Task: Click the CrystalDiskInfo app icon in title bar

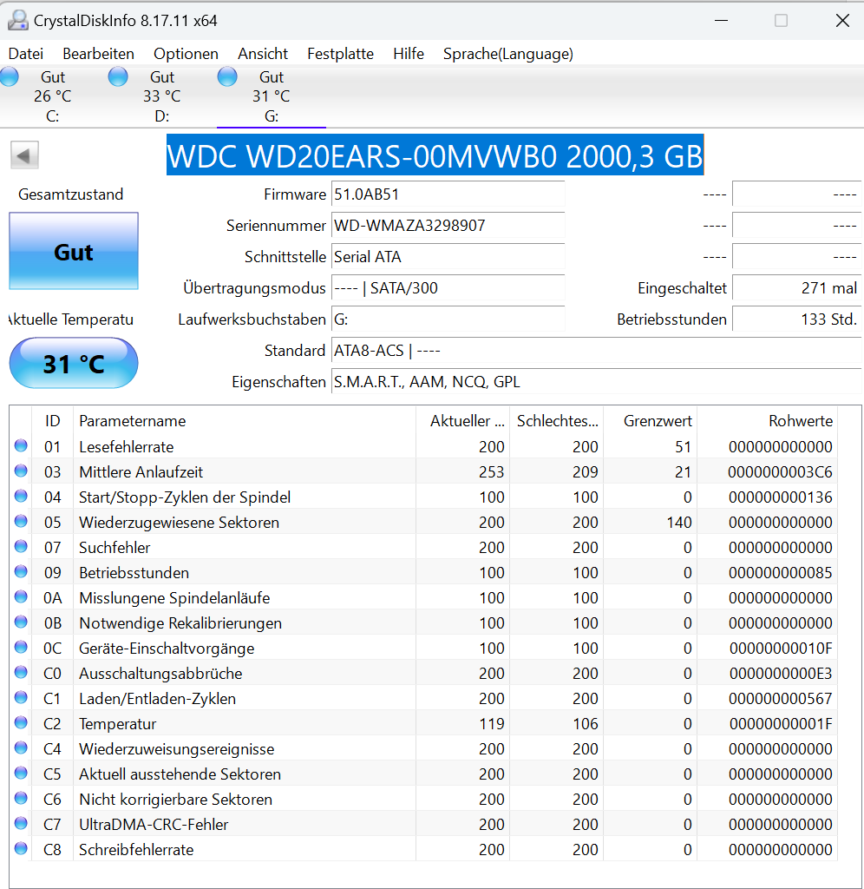Action: pos(17,21)
